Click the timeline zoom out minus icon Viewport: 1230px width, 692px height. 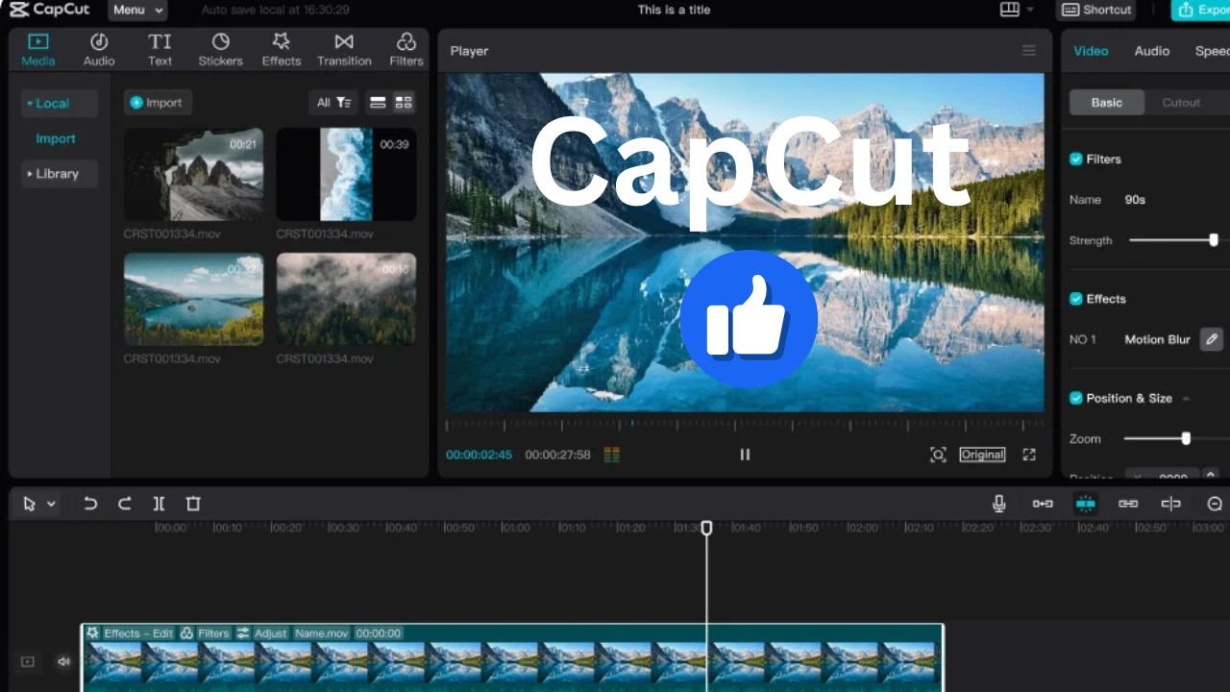click(1215, 504)
